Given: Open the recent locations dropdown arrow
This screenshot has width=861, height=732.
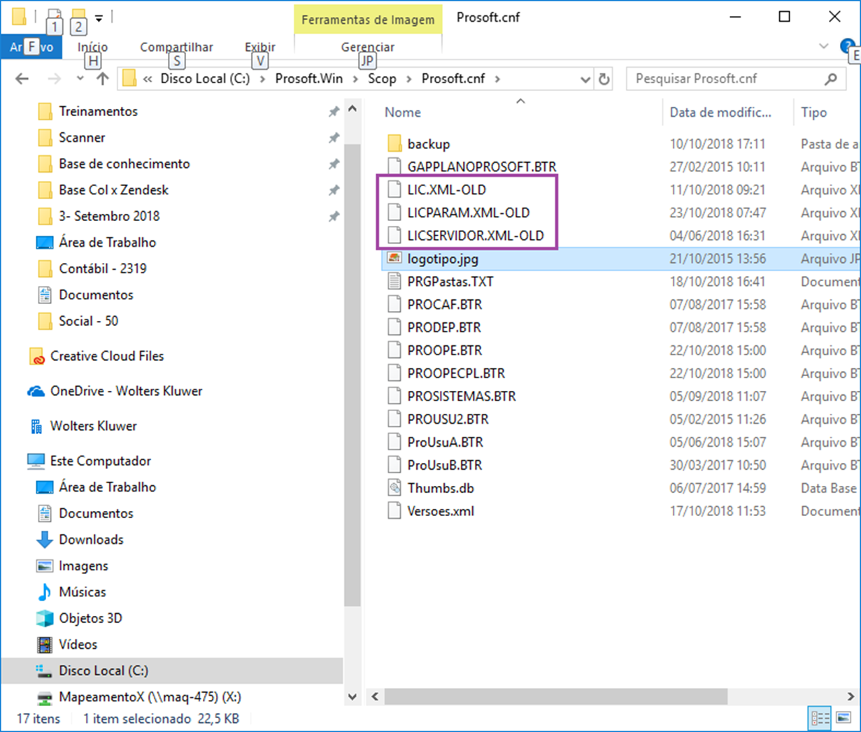Looking at the screenshot, I should point(80,79).
